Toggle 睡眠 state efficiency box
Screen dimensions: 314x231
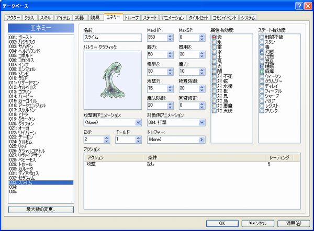tap(262, 66)
